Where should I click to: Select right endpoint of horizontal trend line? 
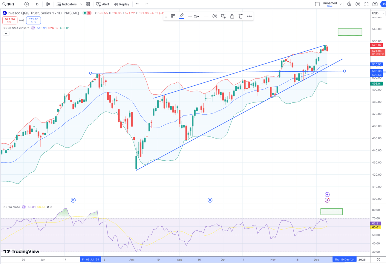344,71
